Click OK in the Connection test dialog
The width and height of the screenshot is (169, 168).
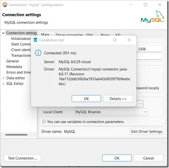point(86,99)
